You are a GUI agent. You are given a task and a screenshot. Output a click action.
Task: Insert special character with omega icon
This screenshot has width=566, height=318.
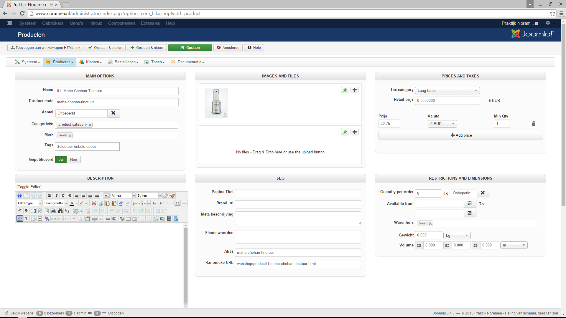click(x=177, y=203)
